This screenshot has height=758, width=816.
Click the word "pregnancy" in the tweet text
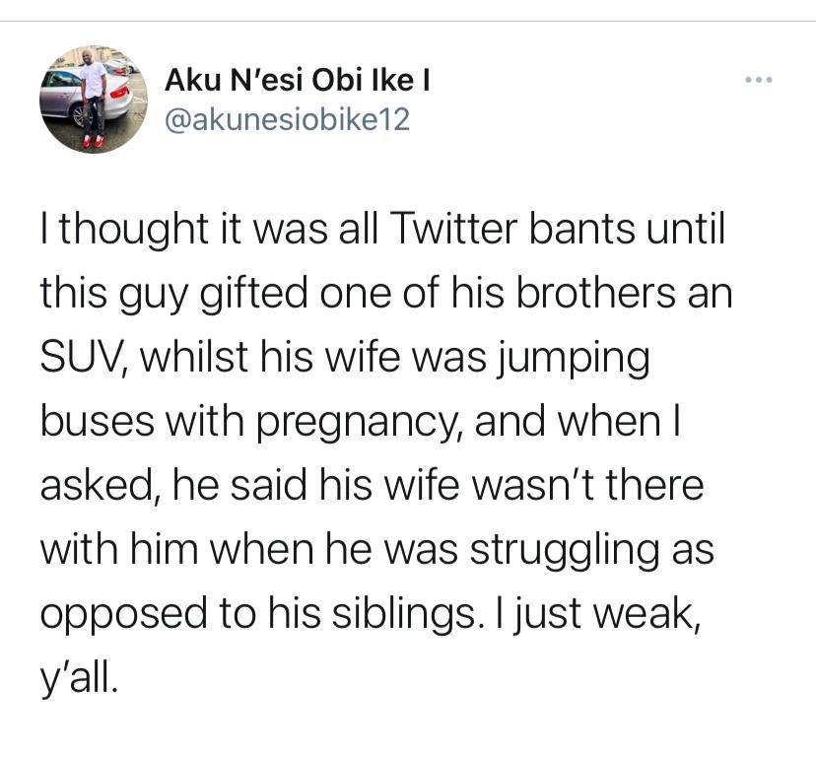coord(360,424)
